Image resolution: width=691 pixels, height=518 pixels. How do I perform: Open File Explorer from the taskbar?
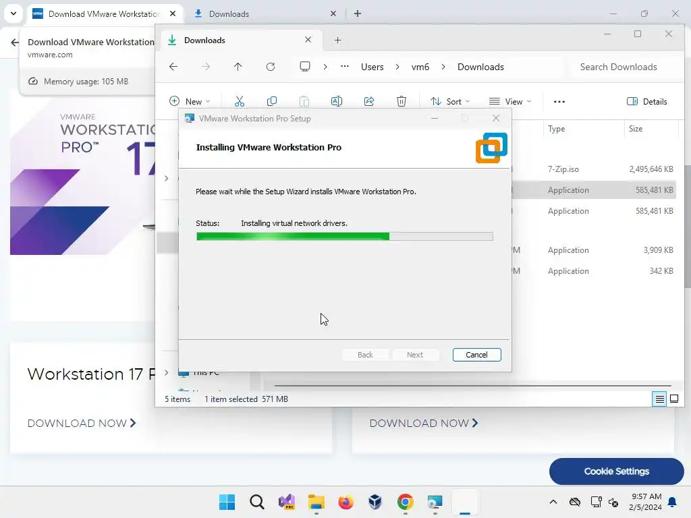pos(316,502)
